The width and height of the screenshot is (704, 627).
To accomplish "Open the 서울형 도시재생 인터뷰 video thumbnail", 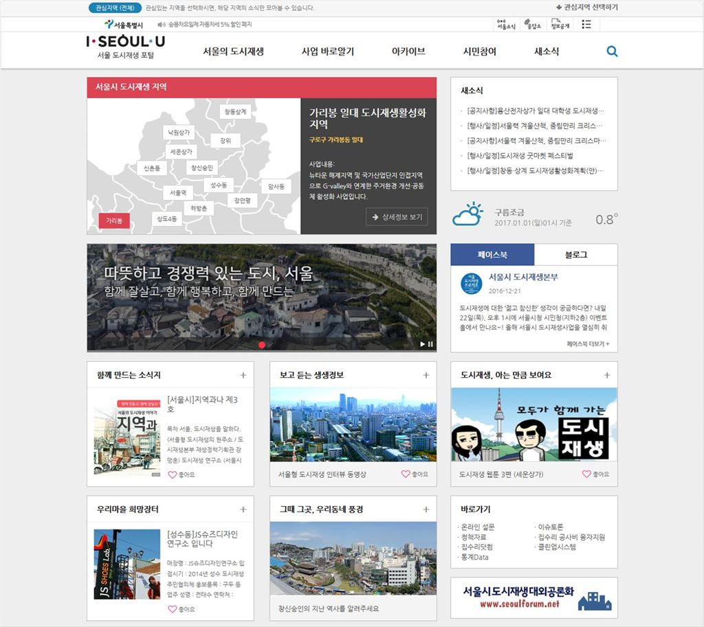I will (353, 424).
